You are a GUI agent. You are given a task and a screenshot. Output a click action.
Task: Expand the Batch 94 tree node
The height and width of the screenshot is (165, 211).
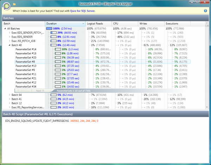pos(9,95)
